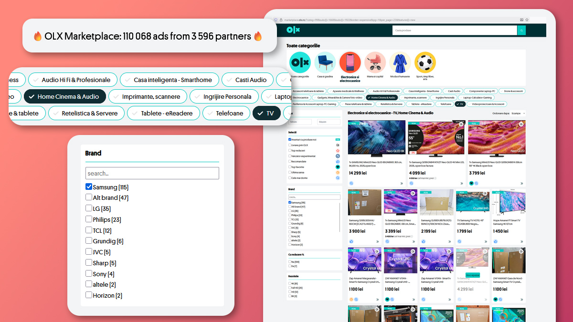Click the orange clock icon beside Ultima sansa
Screen dimensions: 573x322
click(x=338, y=172)
